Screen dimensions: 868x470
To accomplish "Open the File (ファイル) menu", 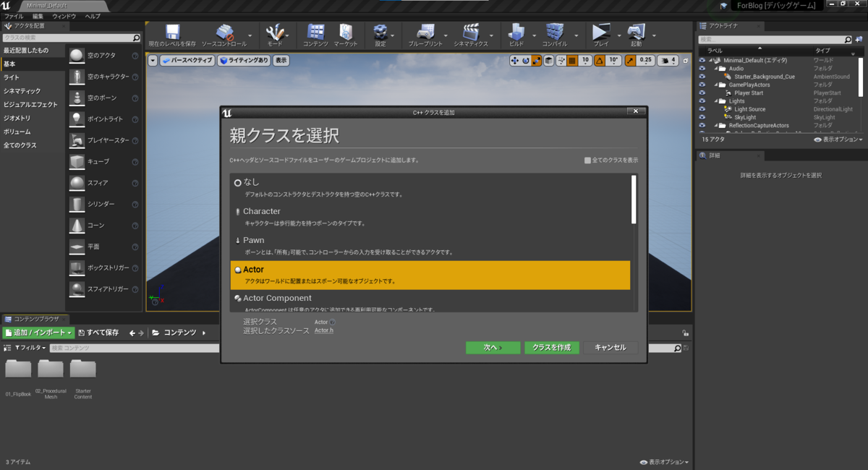I will 14,16.
